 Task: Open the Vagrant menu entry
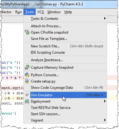tap(65, 120)
